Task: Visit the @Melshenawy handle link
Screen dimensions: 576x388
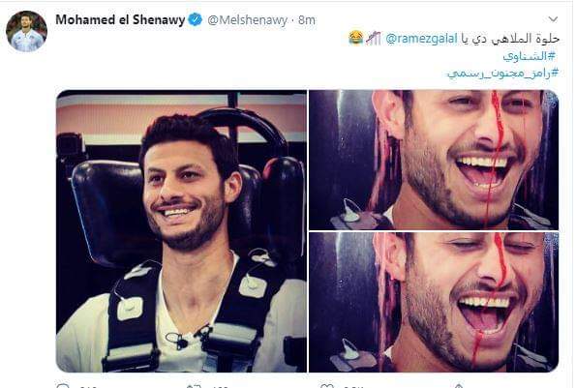Action: (247, 20)
